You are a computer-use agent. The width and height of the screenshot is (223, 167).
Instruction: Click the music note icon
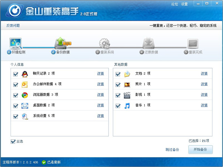coord(127,106)
